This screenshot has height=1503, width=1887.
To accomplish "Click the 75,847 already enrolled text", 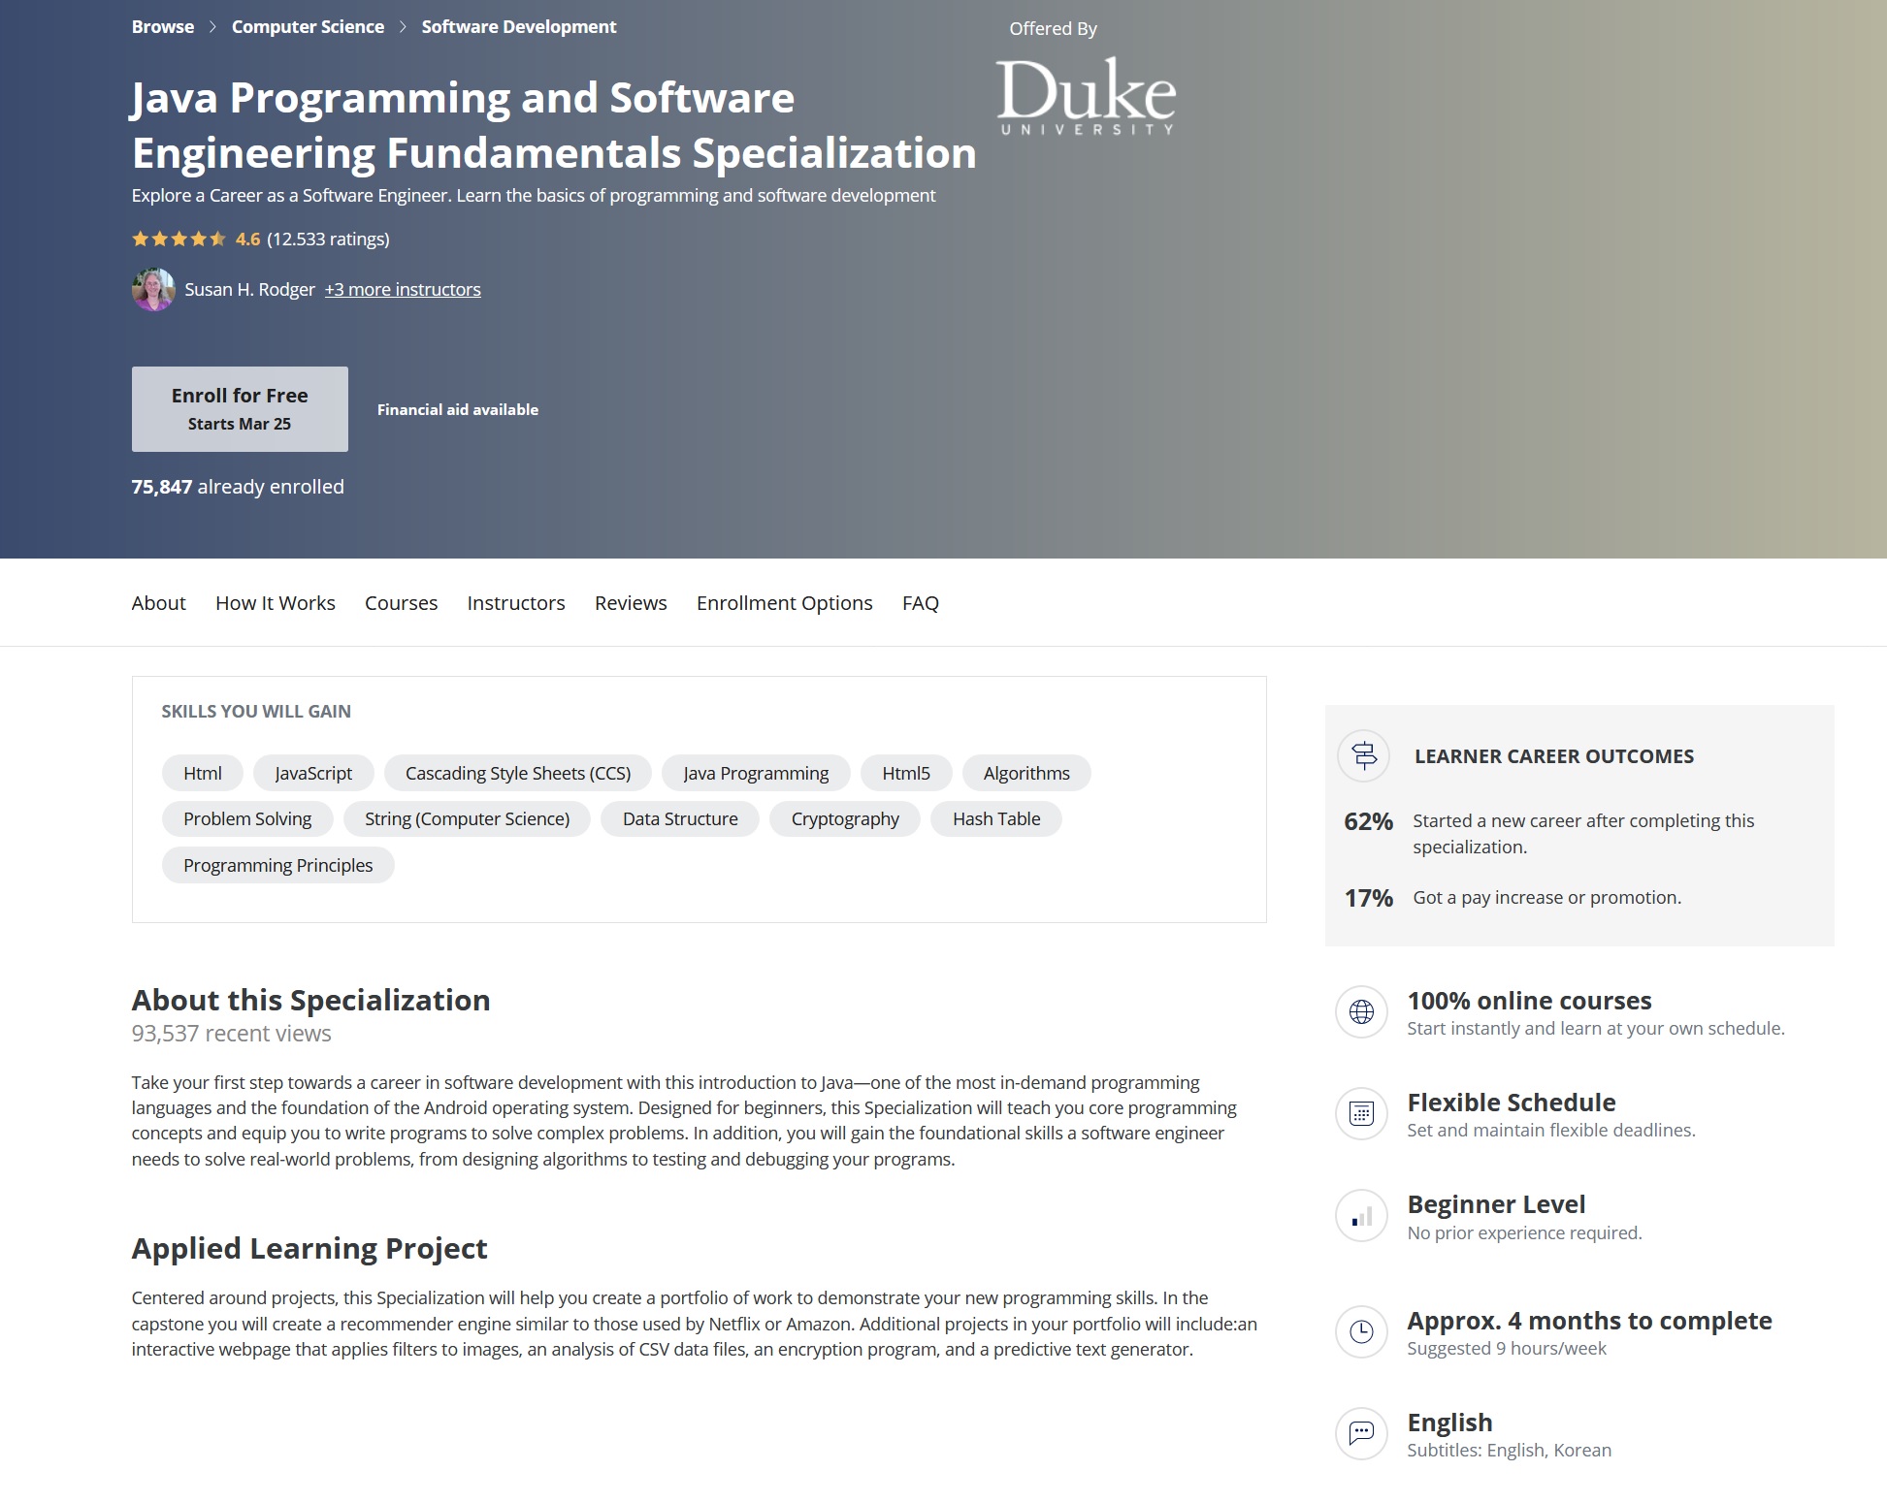I will coord(238,487).
